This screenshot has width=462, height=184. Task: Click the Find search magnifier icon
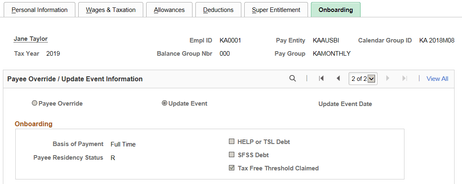[x=293, y=78]
